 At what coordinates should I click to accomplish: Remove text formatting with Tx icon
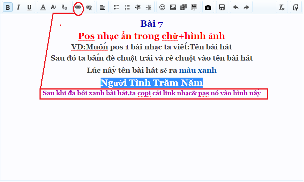(x=282, y=7)
